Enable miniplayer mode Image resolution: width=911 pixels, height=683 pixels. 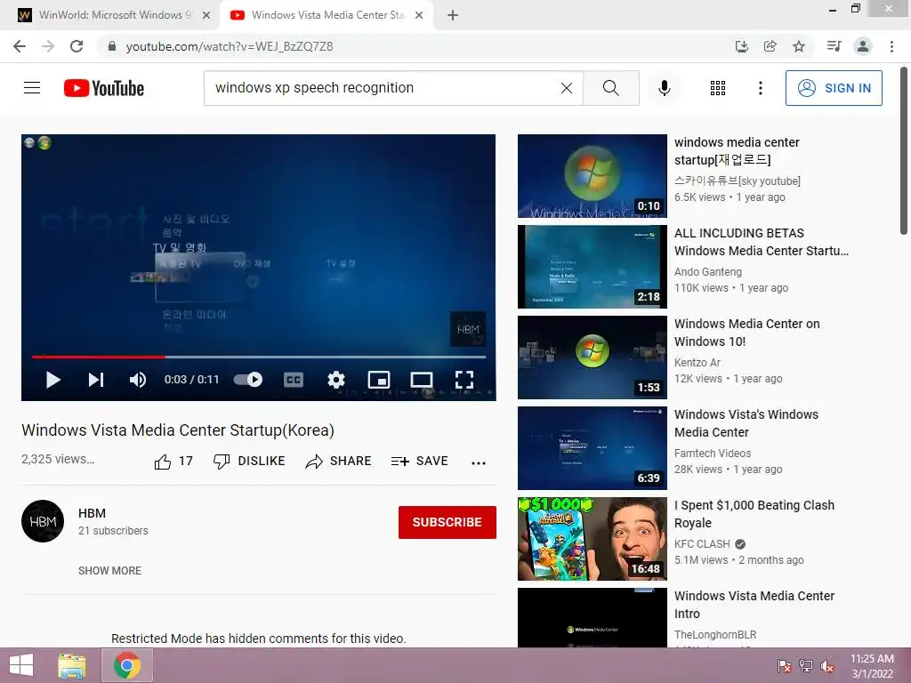click(379, 380)
